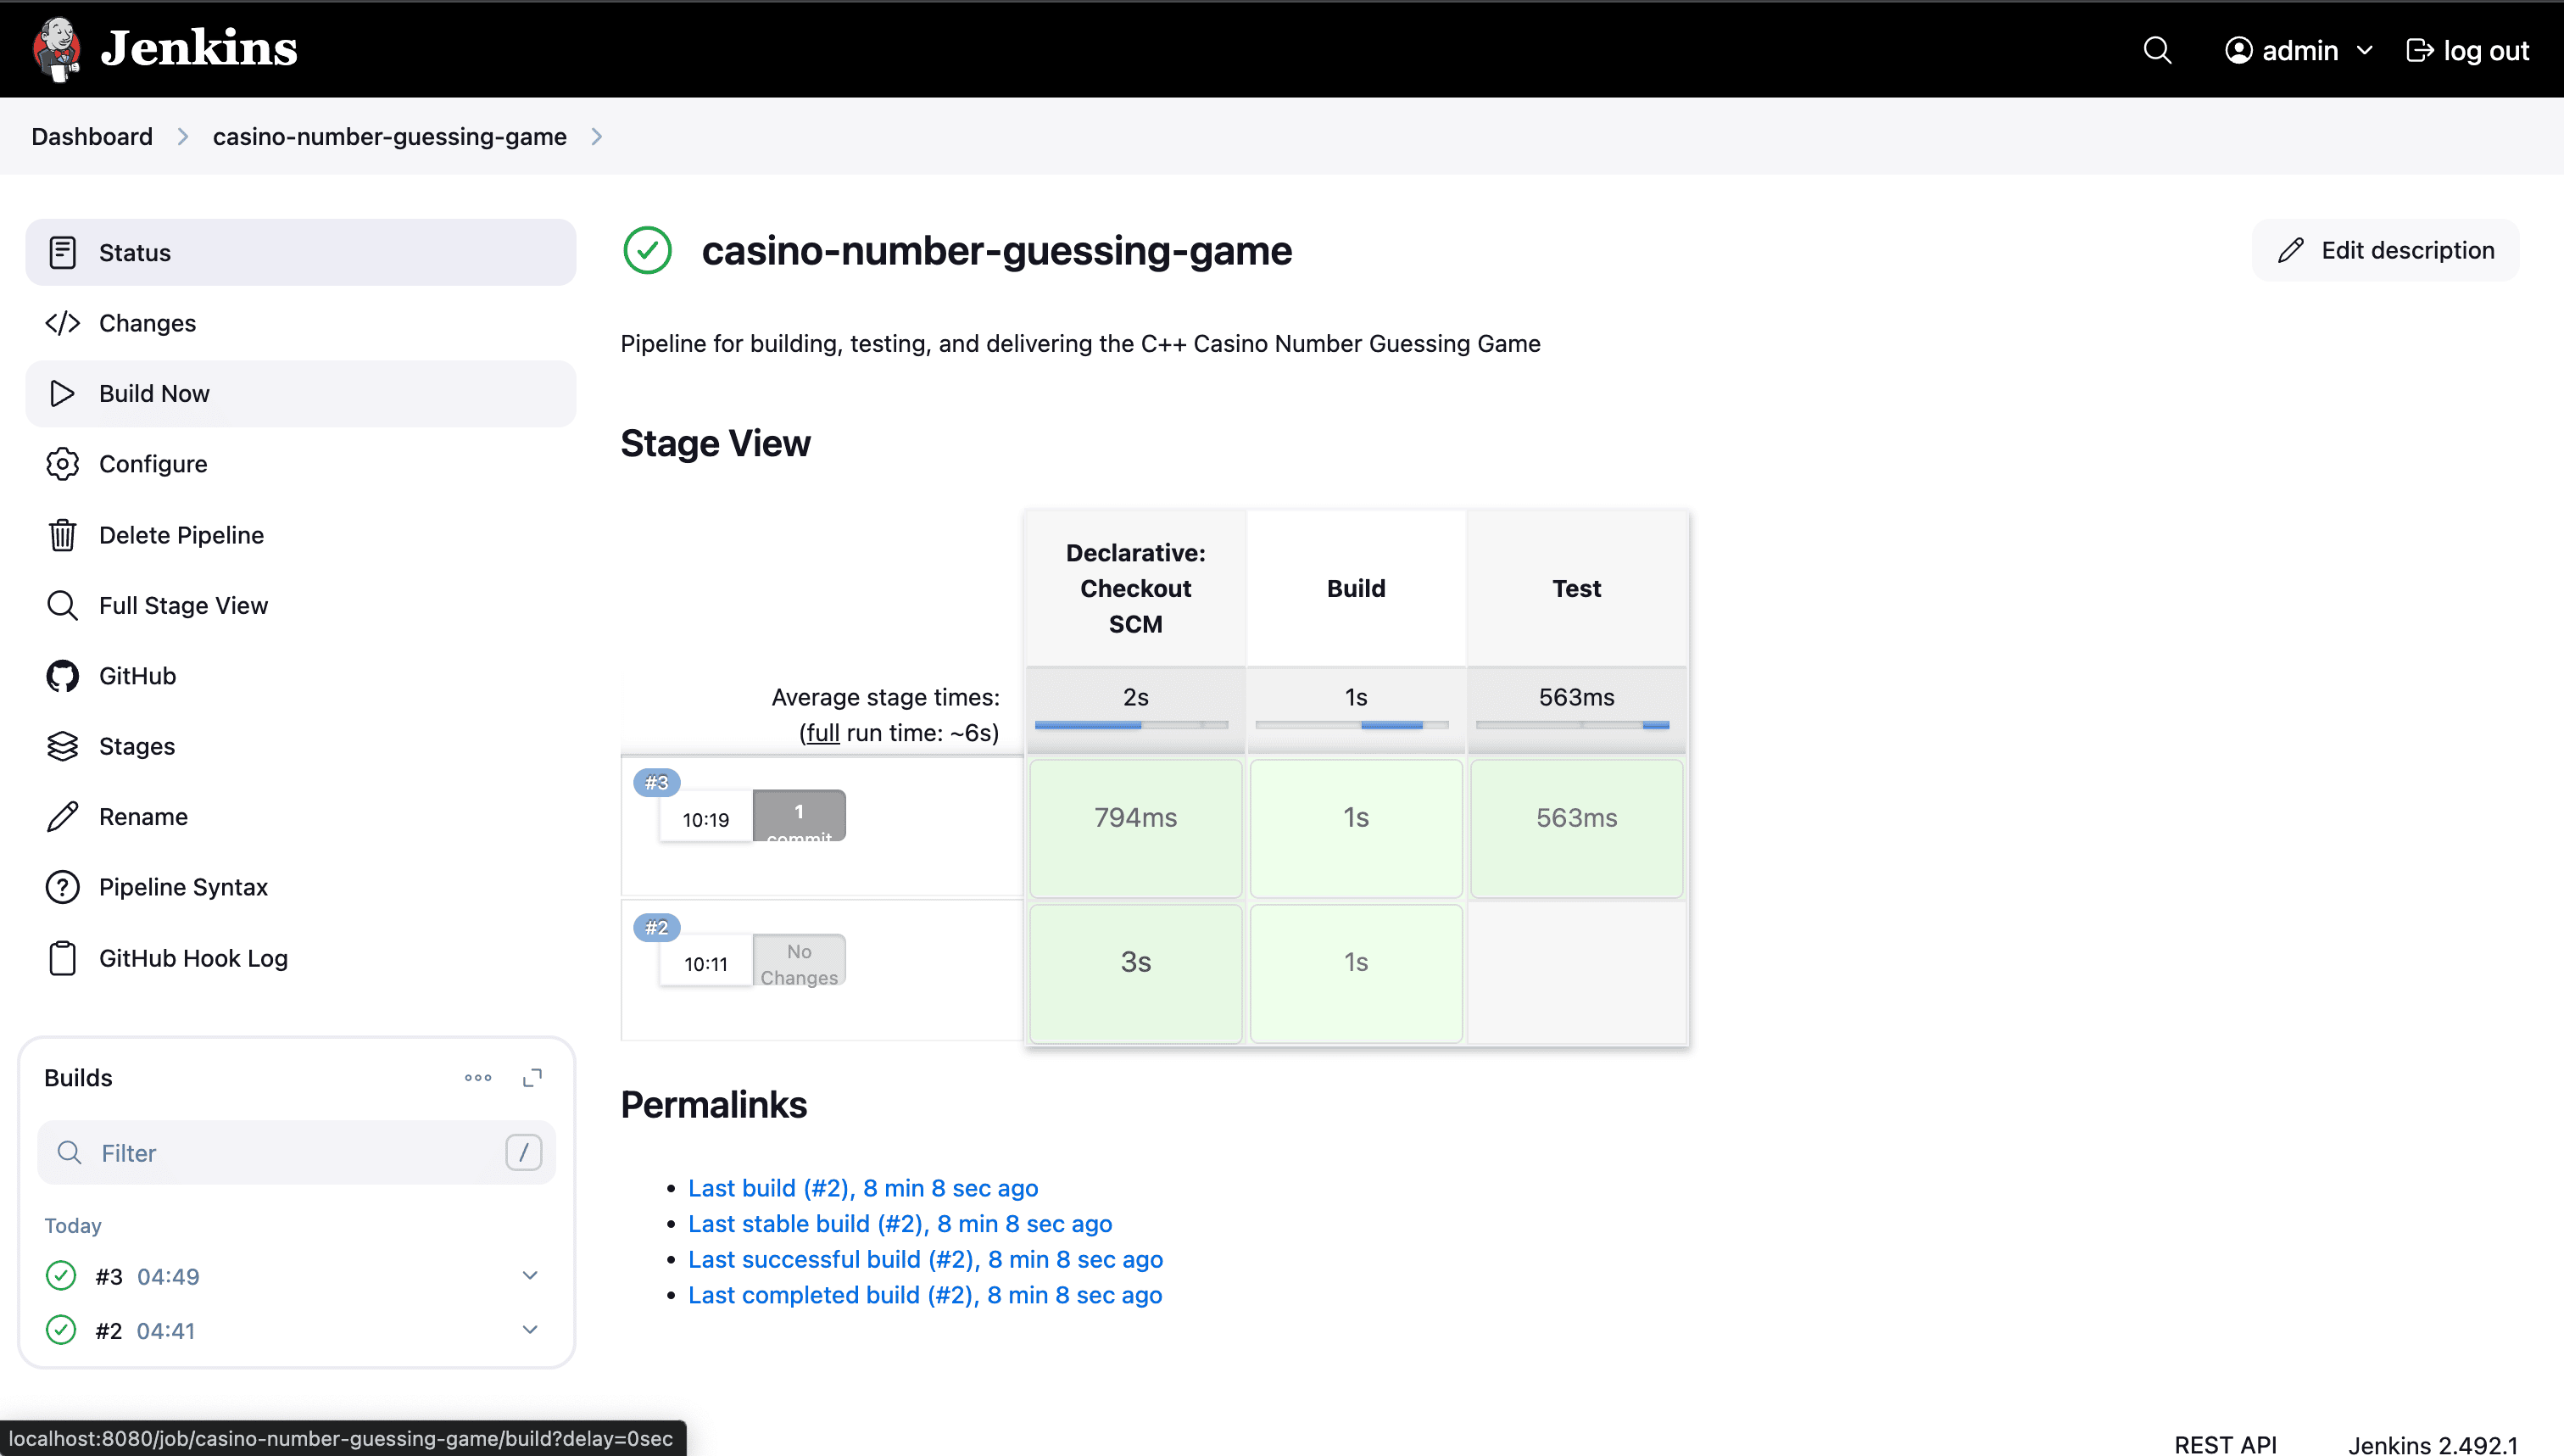Screen dimensions: 2564x1456
Task: Click the Configure gear icon
Action: [x=62, y=464]
